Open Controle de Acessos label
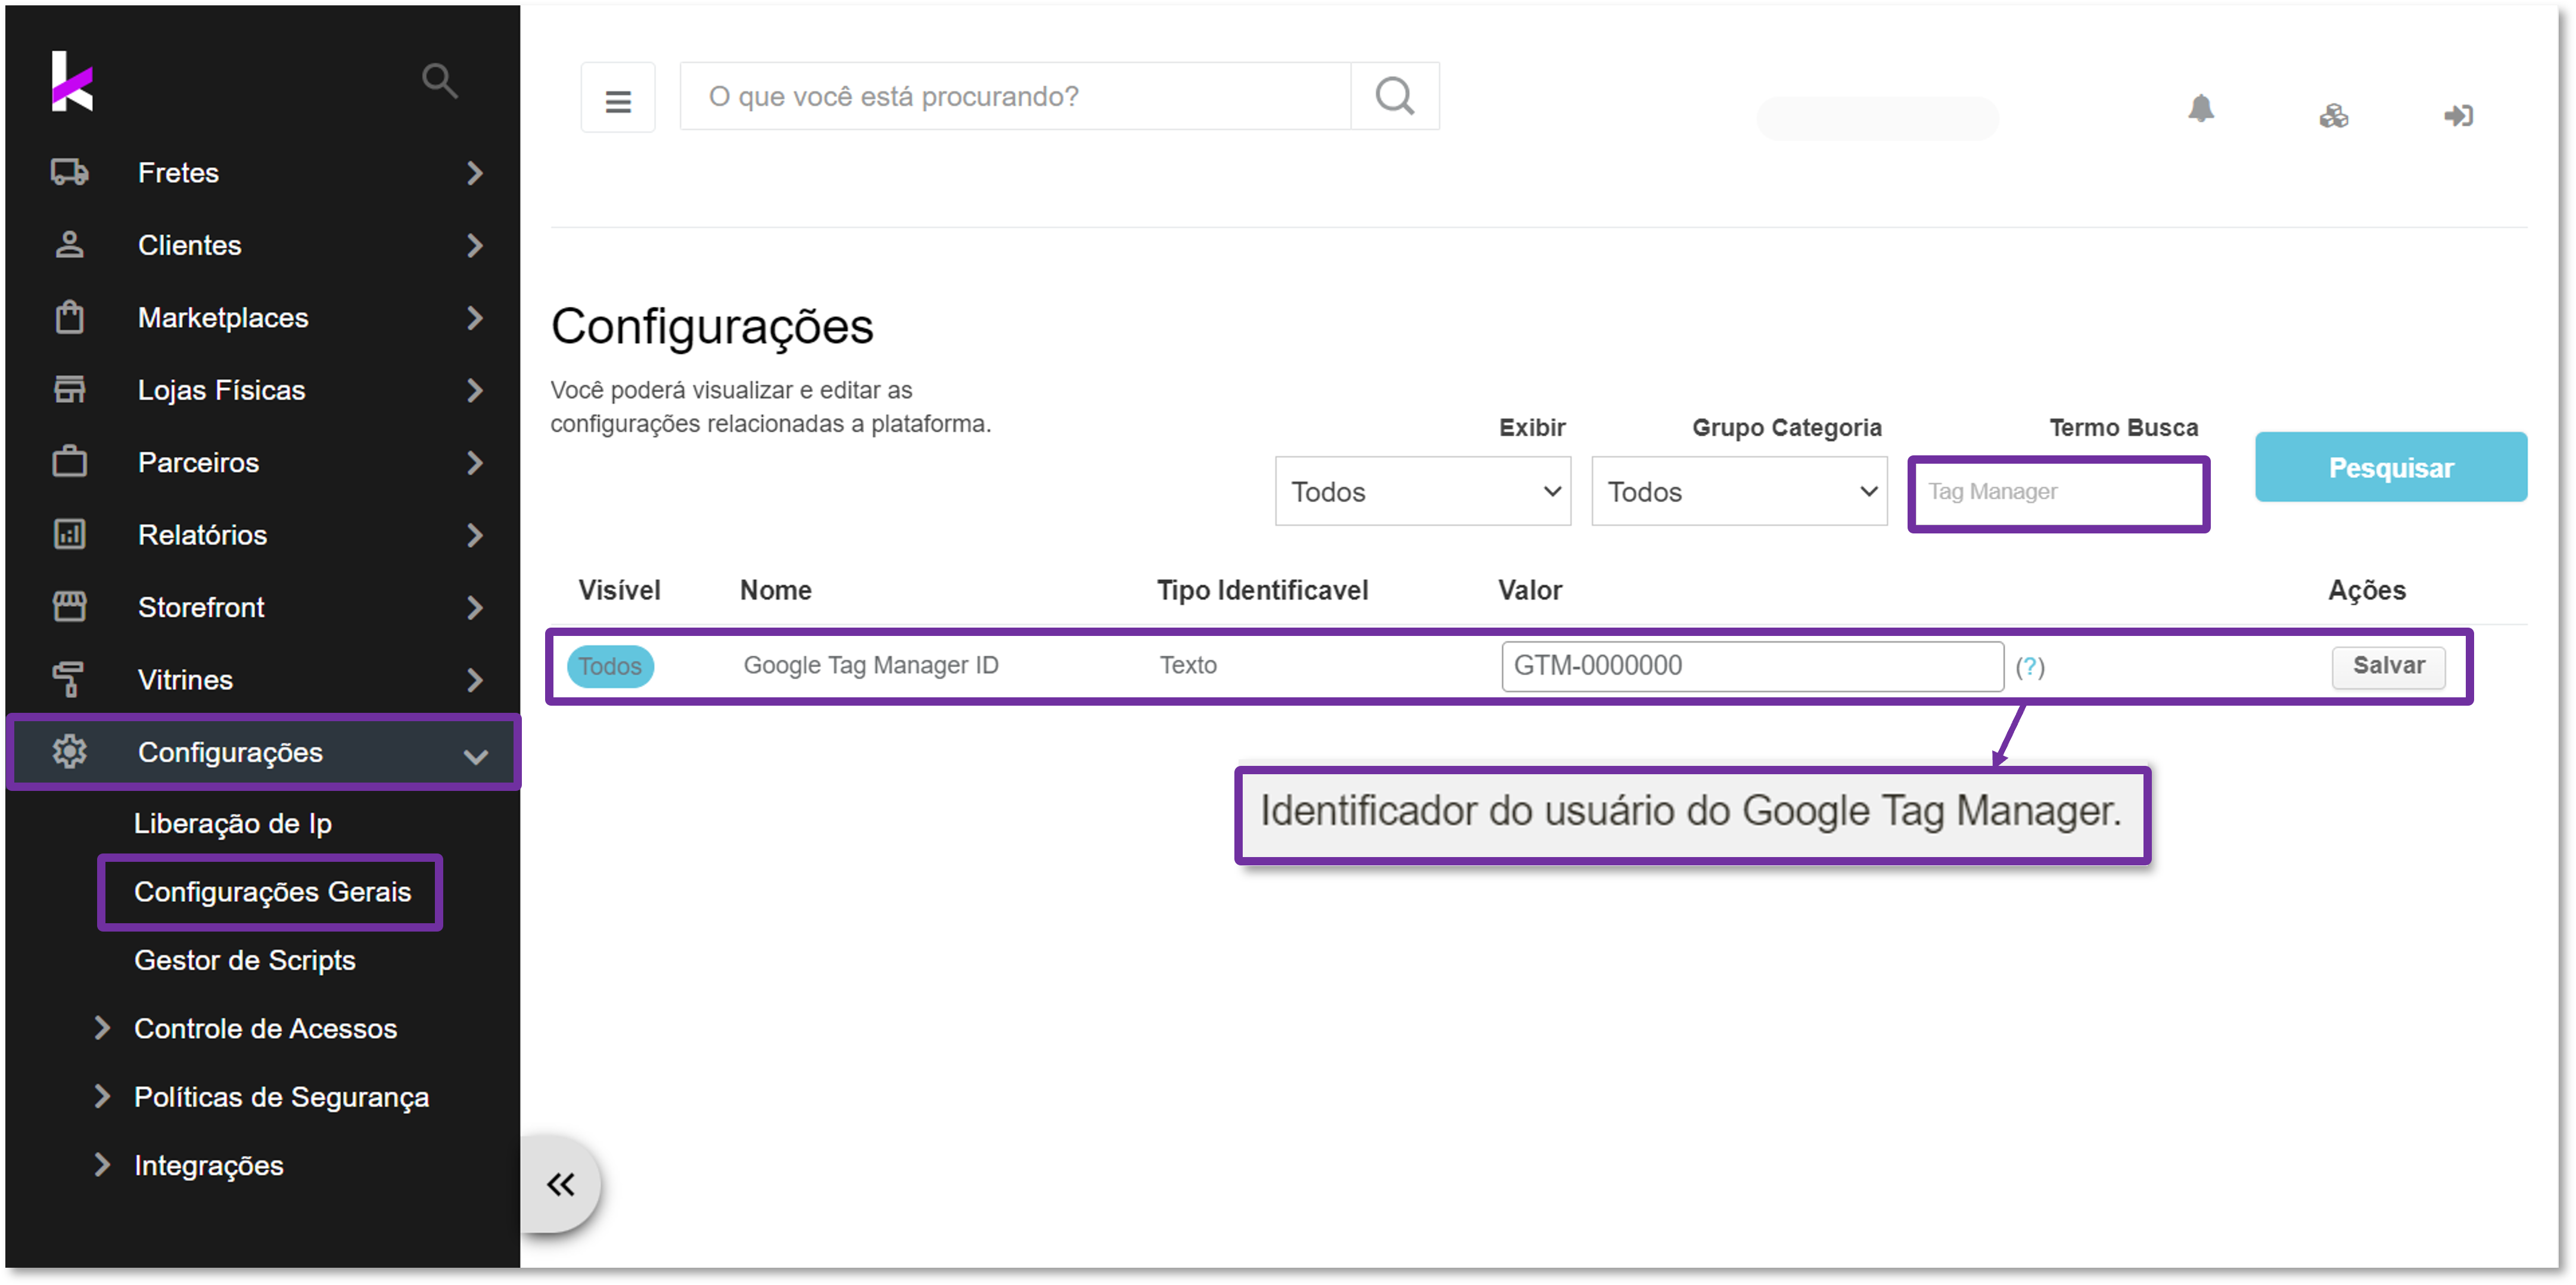The height and width of the screenshot is (1285, 2576). 266,1029
